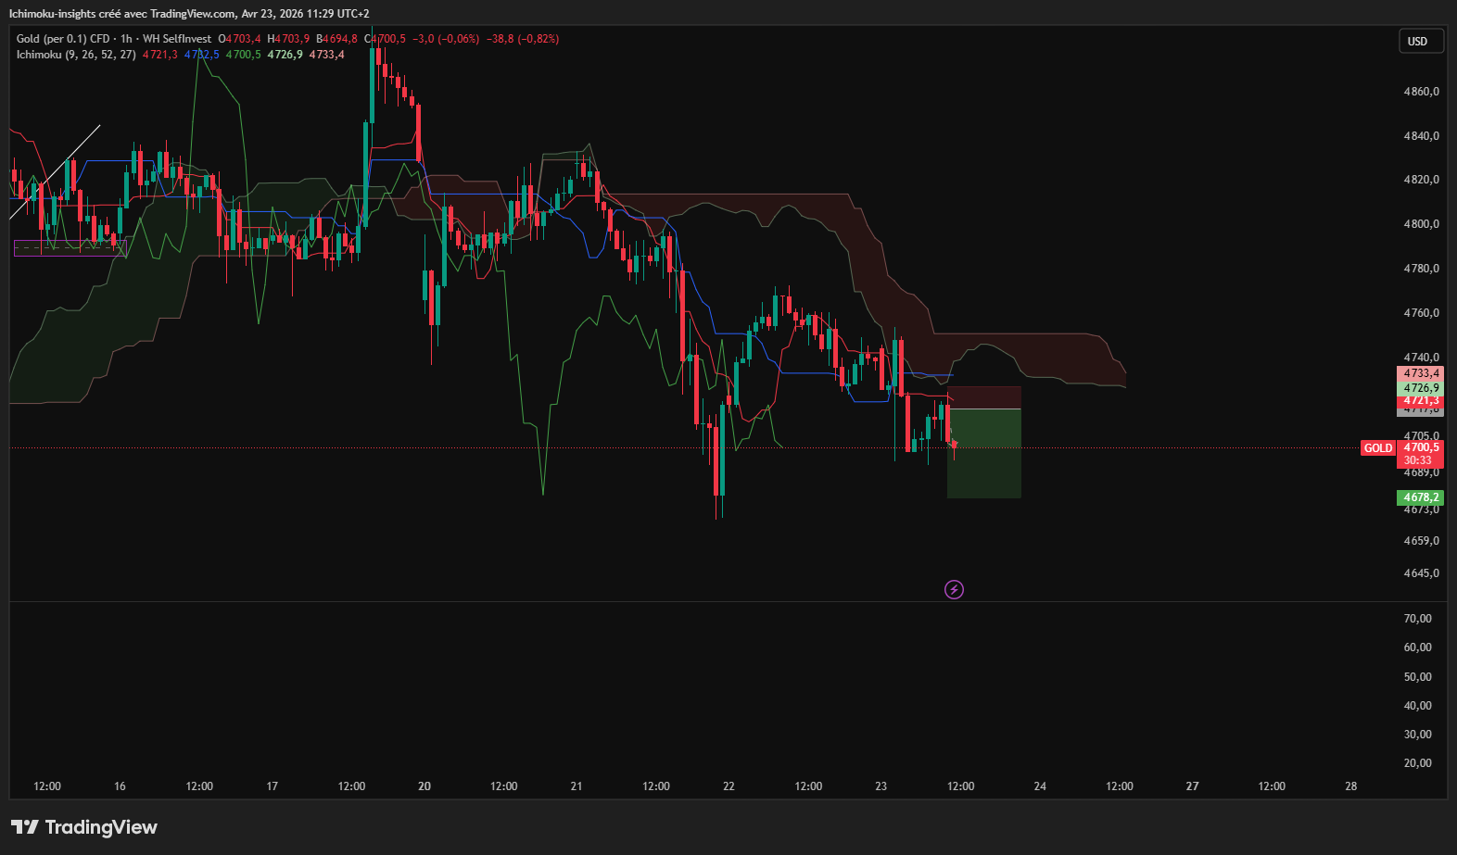1457x855 pixels.
Task: Select the purple rectangle drawing near 4790
Action: [70, 248]
